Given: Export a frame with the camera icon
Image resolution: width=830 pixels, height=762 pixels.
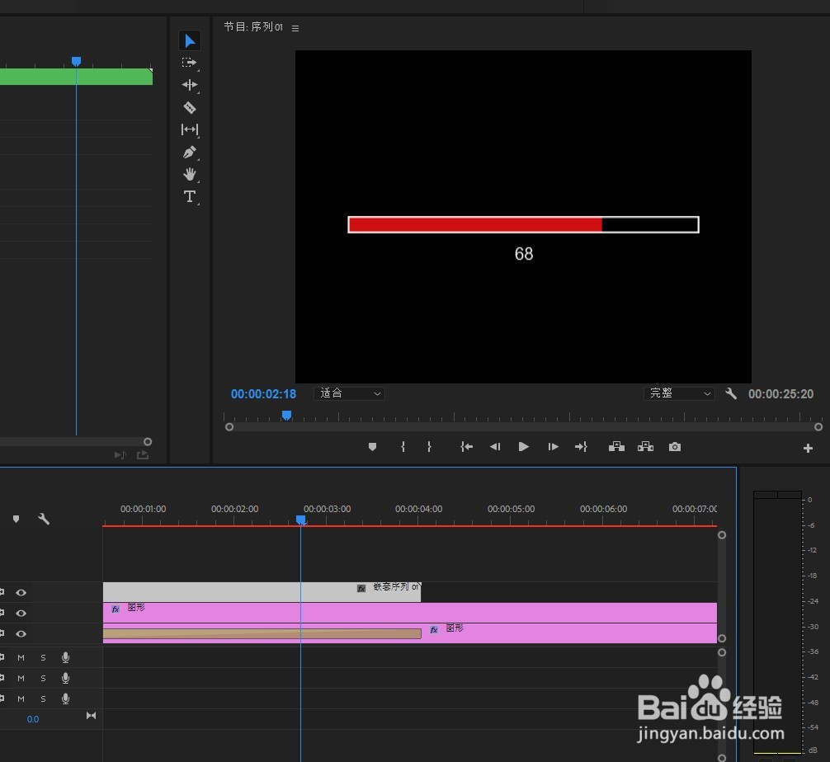Looking at the screenshot, I should click(x=675, y=447).
